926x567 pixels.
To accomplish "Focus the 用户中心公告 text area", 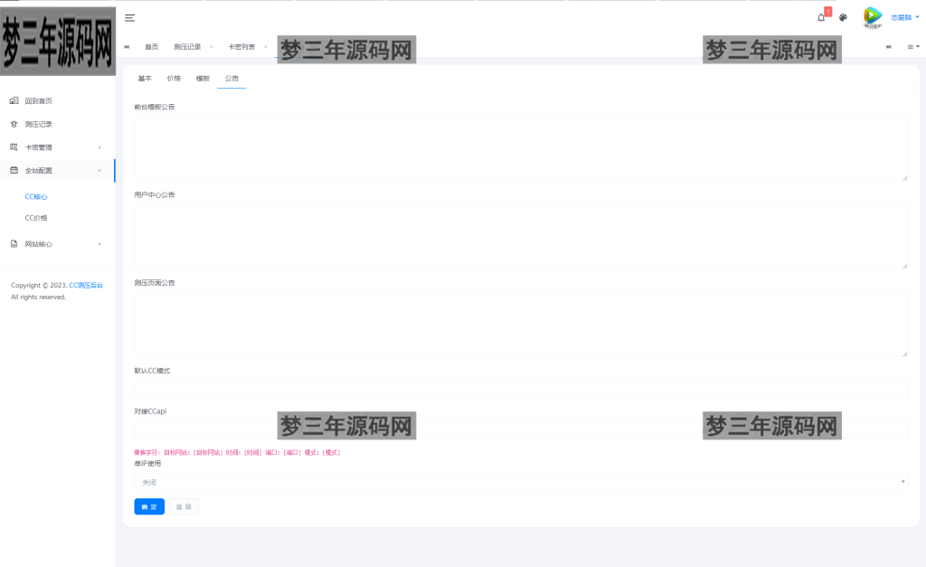I will point(520,237).
